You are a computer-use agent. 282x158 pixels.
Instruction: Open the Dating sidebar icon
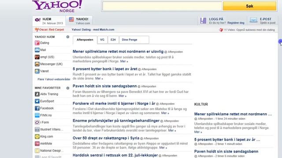(37, 43)
